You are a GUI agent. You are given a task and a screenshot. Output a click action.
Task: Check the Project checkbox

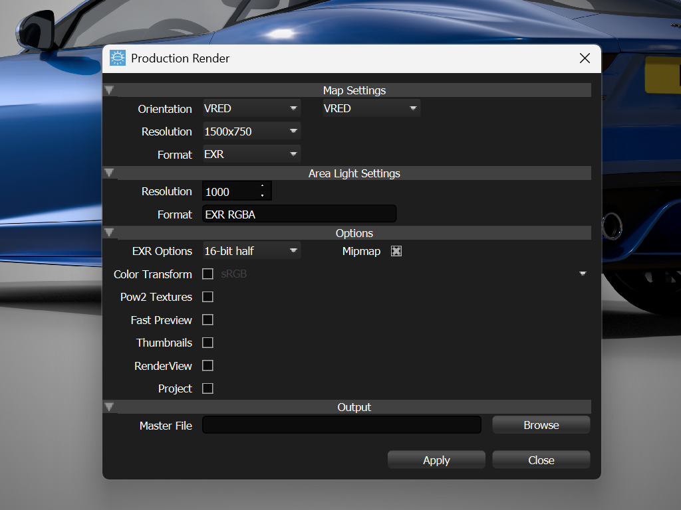(207, 388)
